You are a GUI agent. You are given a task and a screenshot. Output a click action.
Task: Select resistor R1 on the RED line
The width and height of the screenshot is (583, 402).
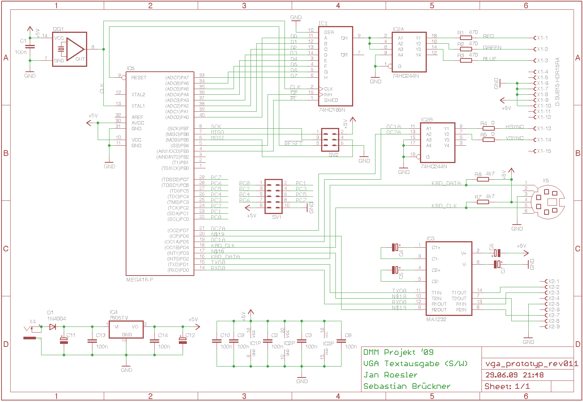point(466,38)
